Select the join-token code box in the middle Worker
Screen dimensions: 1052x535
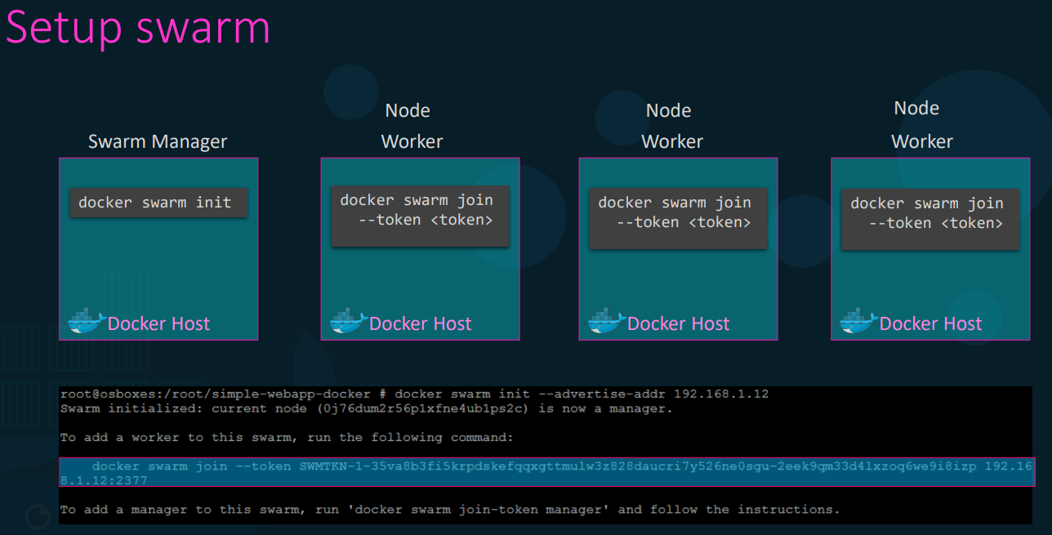point(678,217)
